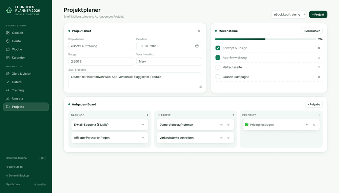Click the Umsatz chart icon
Screen dimensions: 339x193
pos(8,99)
